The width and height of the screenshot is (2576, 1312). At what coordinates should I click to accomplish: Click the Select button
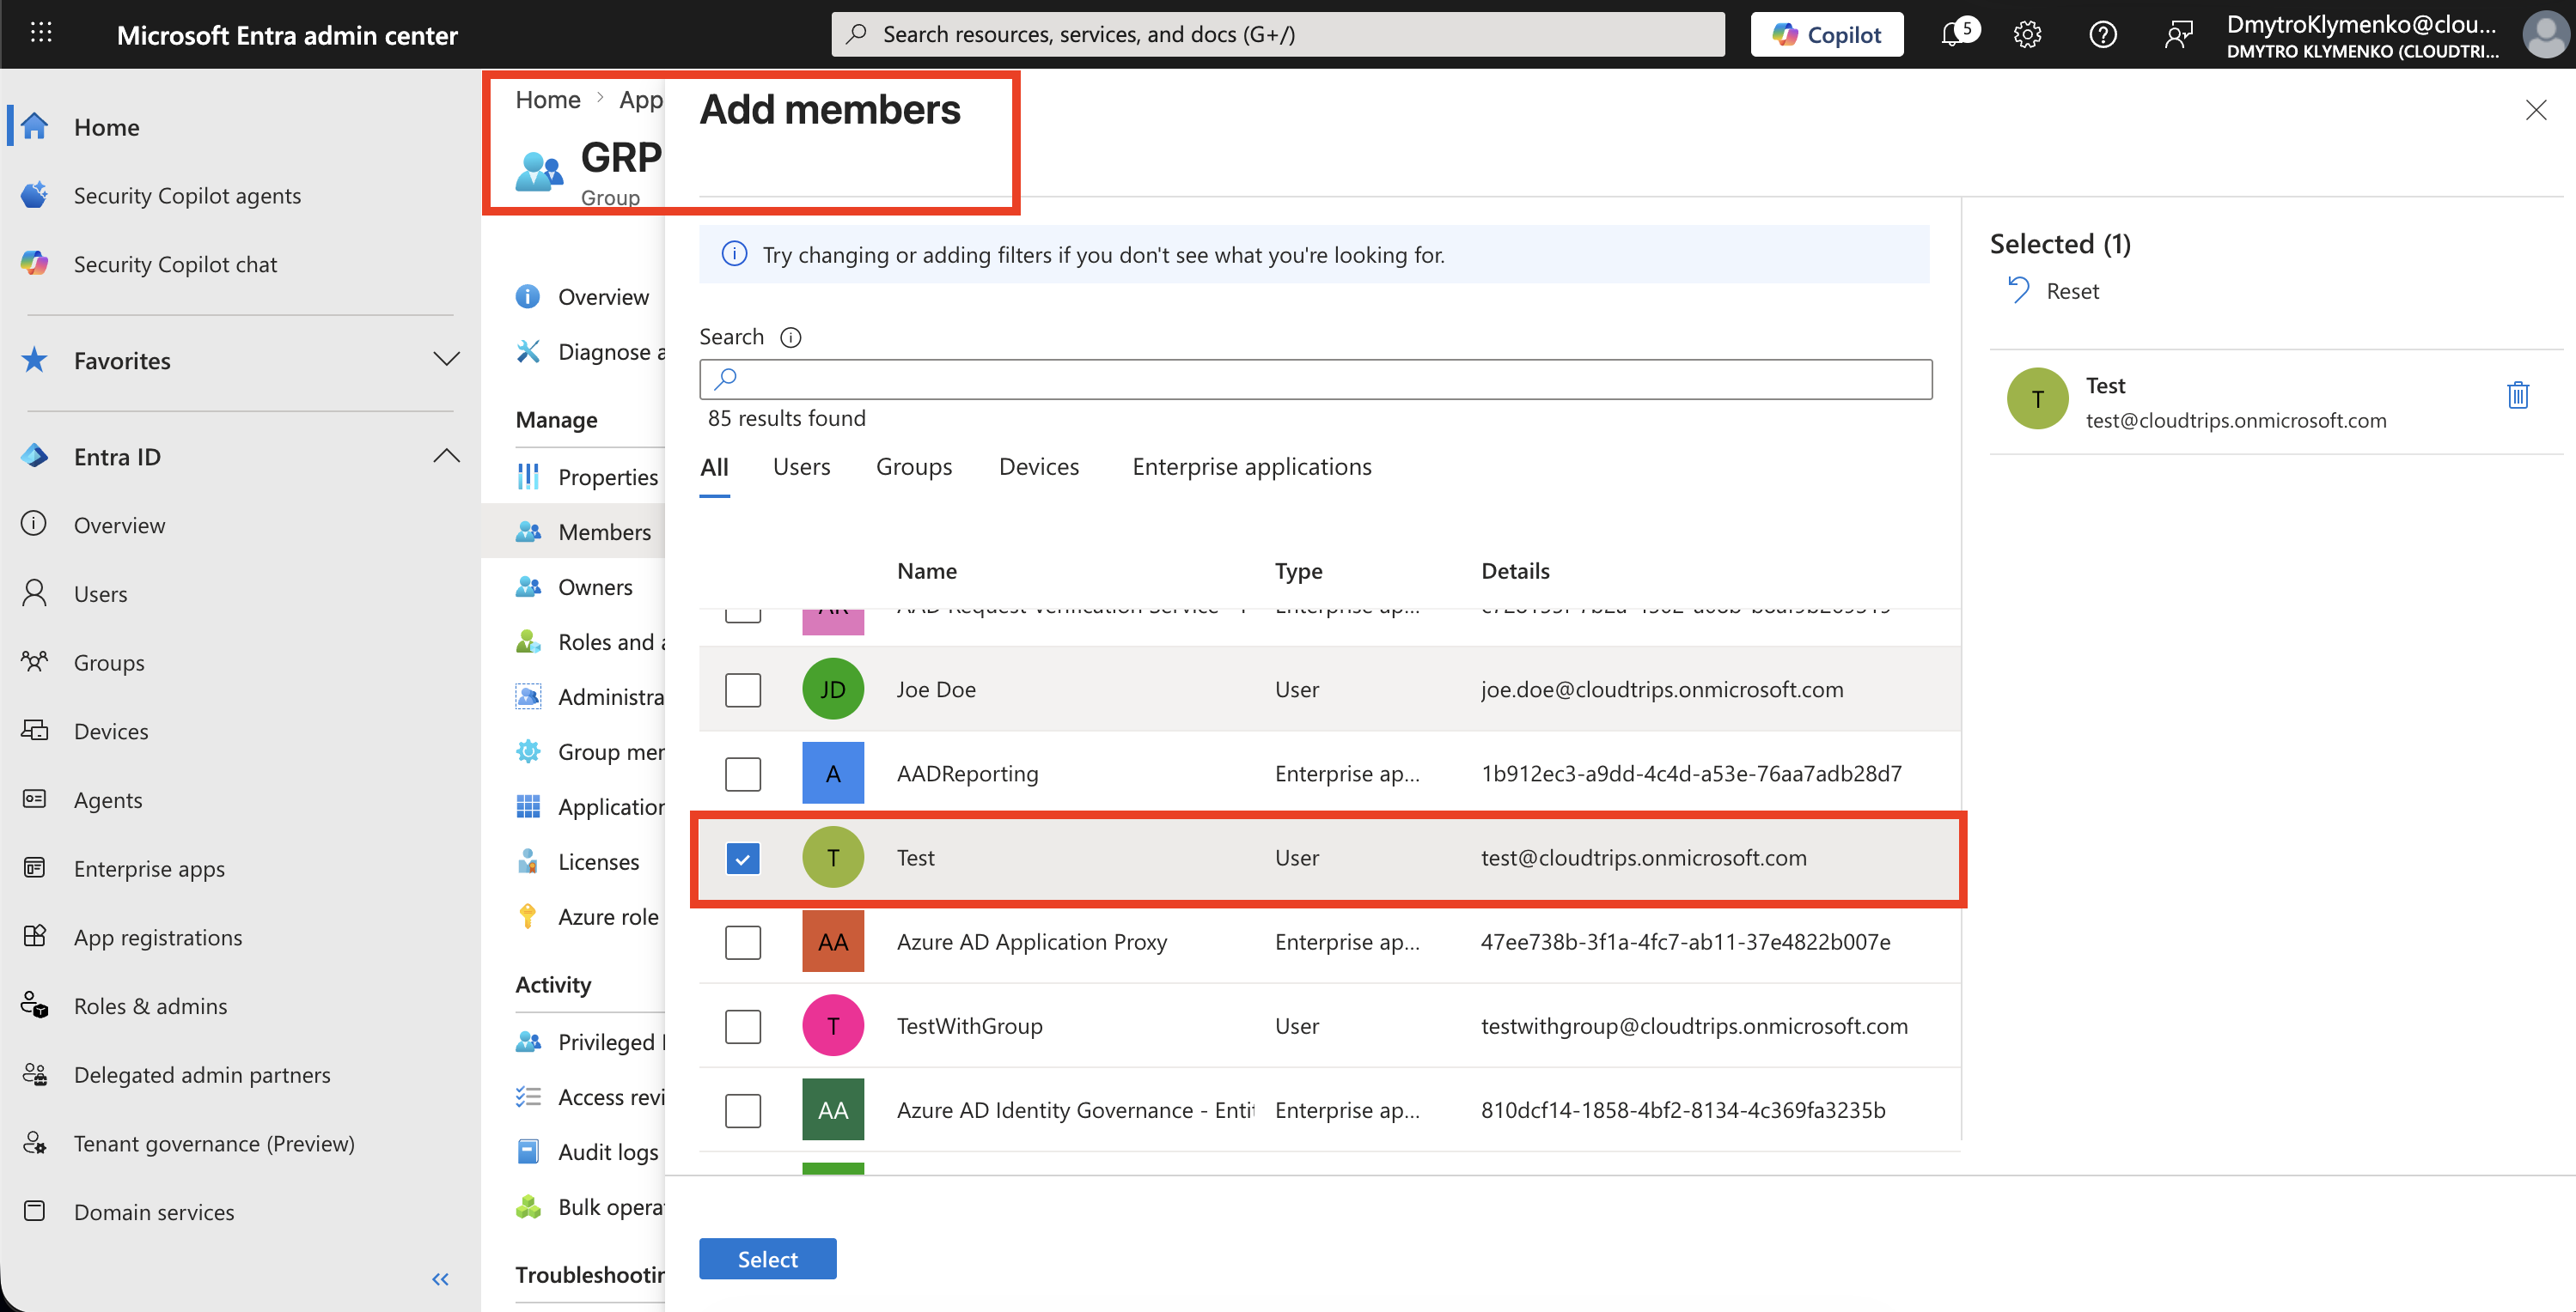(x=767, y=1259)
